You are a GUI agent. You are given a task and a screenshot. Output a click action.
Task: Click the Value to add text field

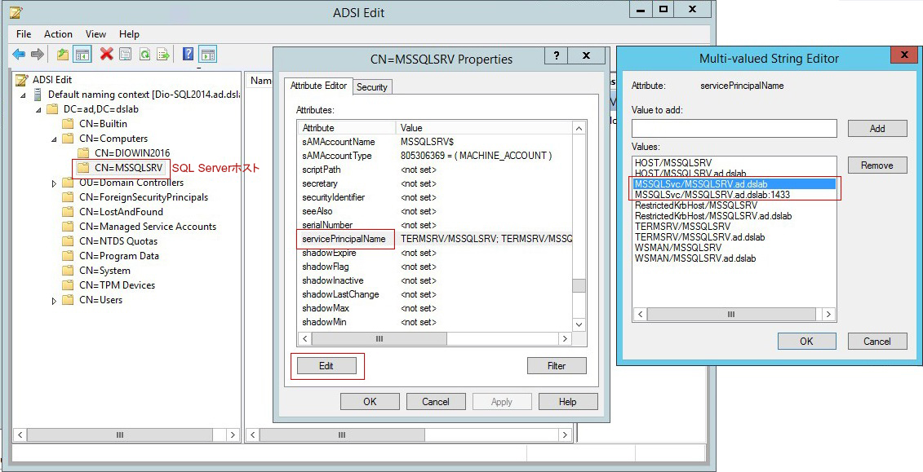(x=734, y=129)
